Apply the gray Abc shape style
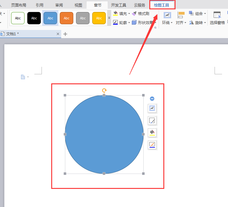This screenshot has width=228, height=207. (x=83, y=18)
